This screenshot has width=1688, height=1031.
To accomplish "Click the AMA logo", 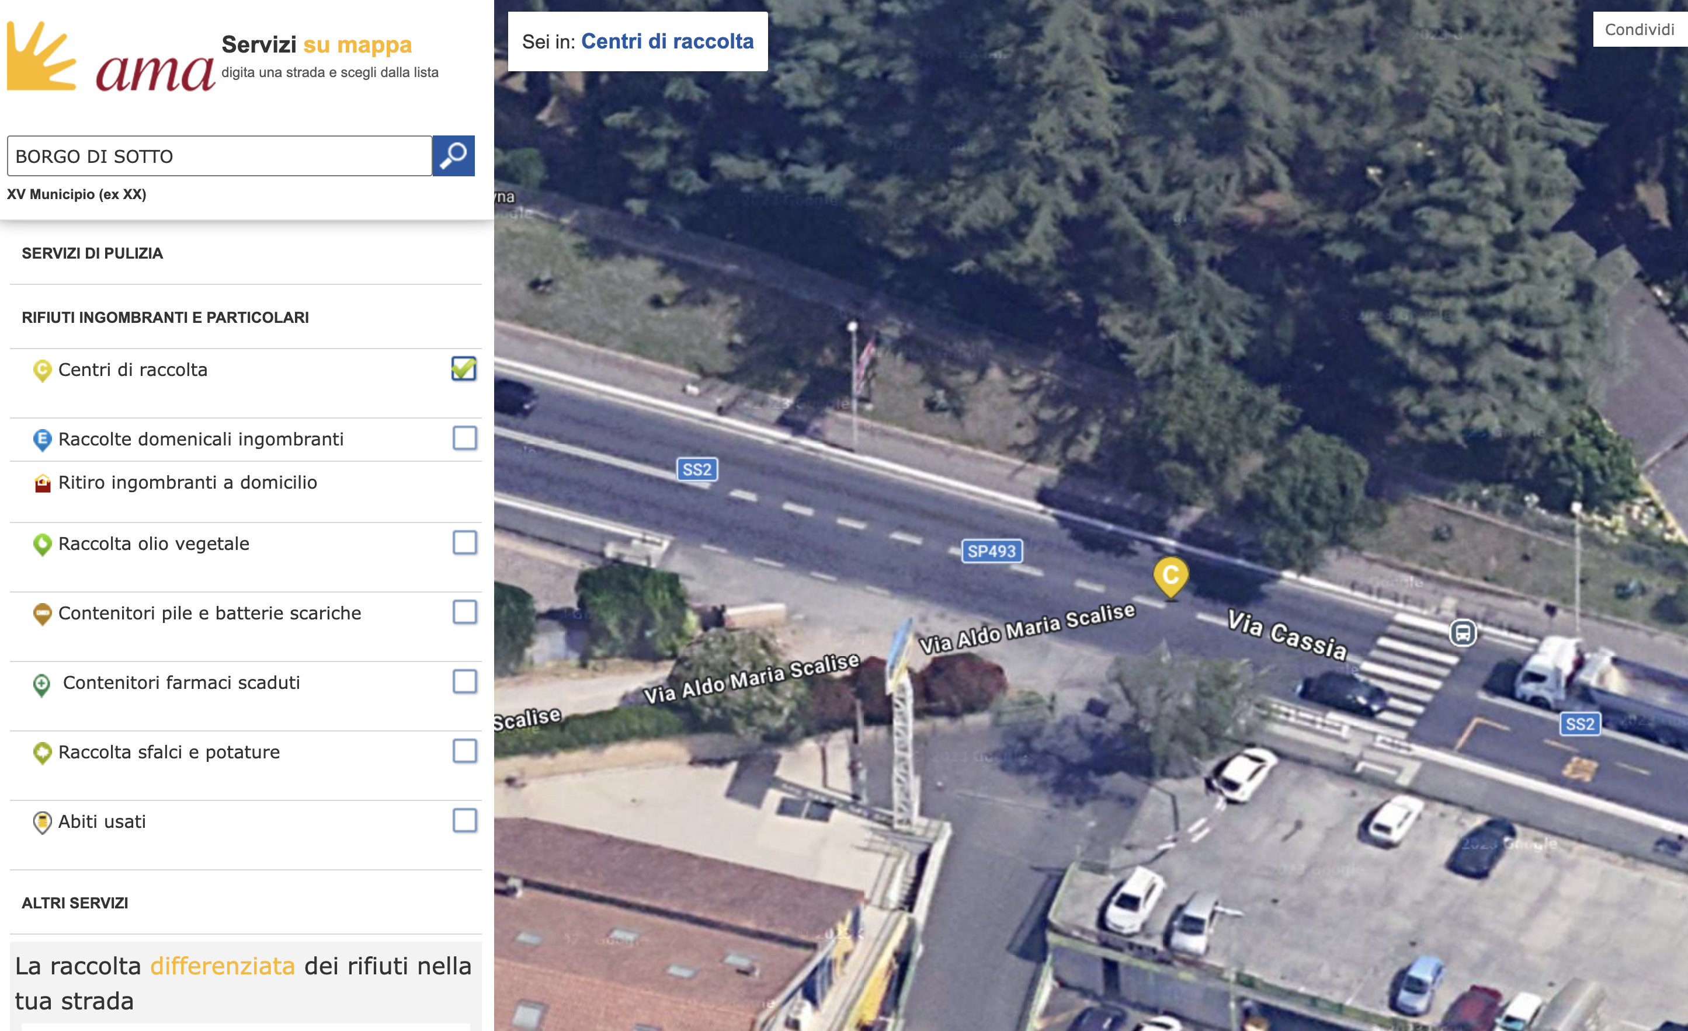I will point(111,57).
